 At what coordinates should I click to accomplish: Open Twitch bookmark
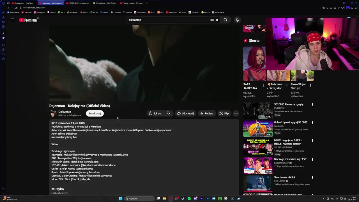[51, 12]
